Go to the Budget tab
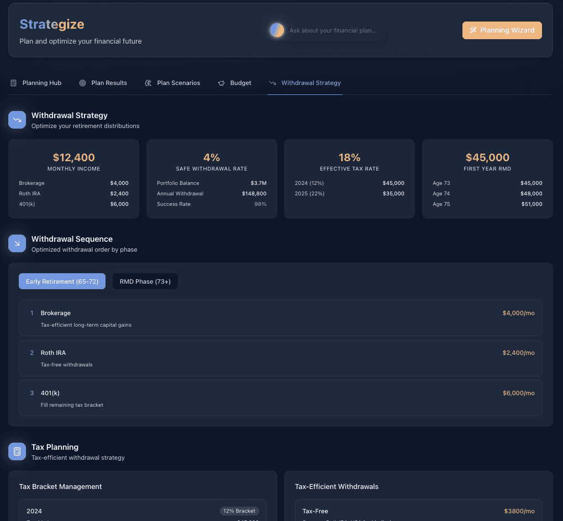This screenshot has width=563, height=521. pos(240,83)
